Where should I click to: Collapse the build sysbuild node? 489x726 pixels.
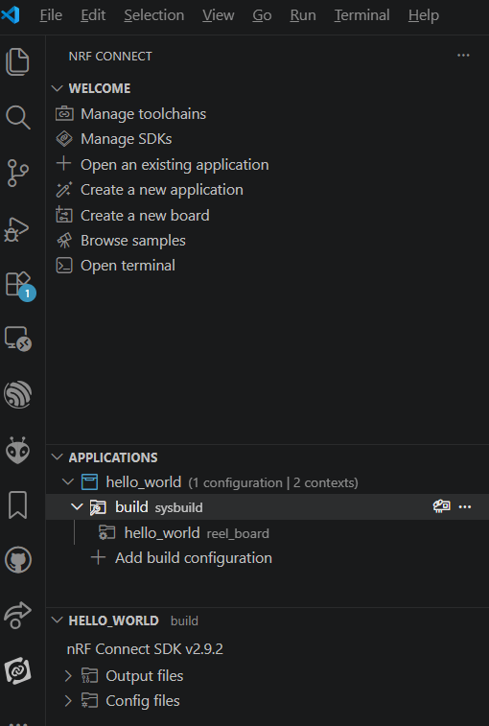77,507
